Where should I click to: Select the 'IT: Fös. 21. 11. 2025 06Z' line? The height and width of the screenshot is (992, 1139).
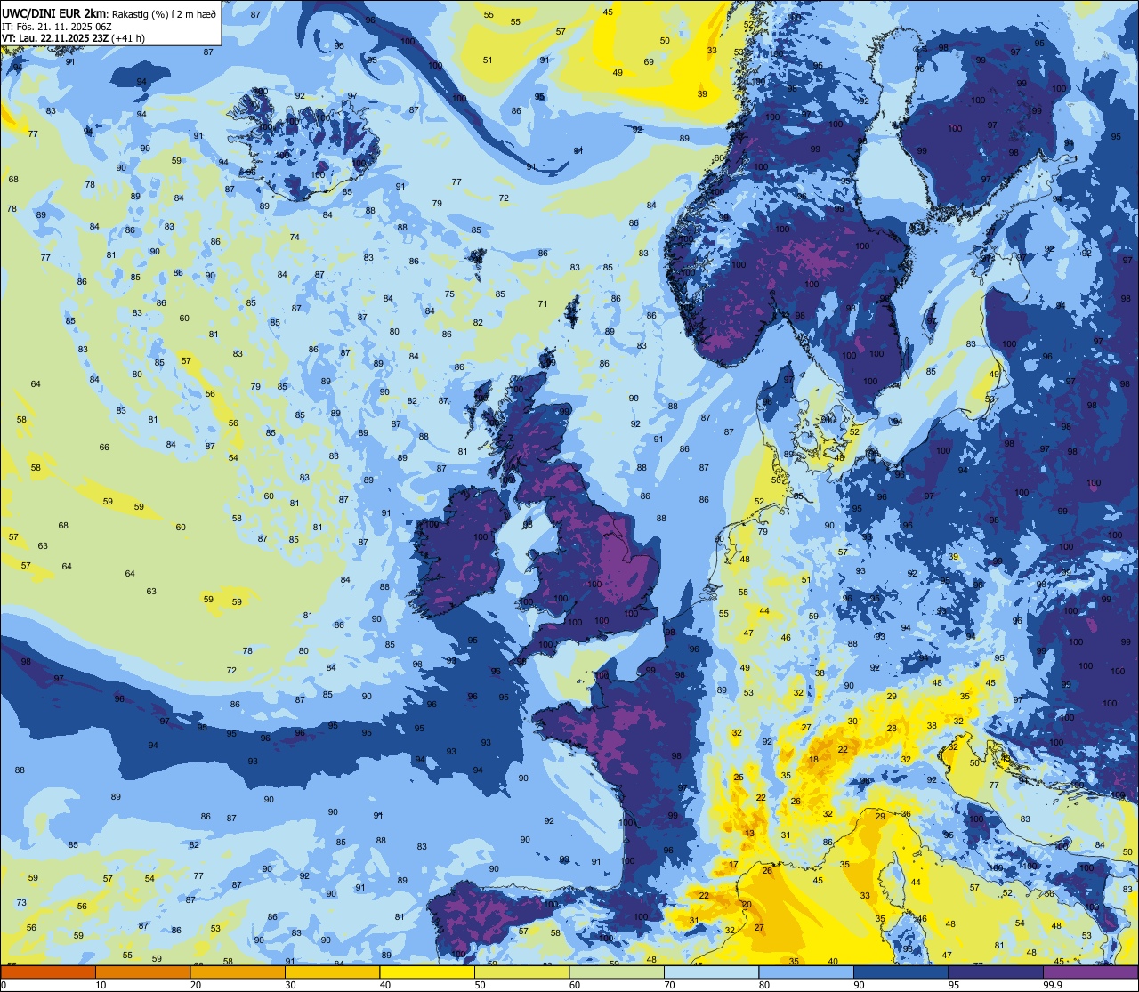(56, 26)
